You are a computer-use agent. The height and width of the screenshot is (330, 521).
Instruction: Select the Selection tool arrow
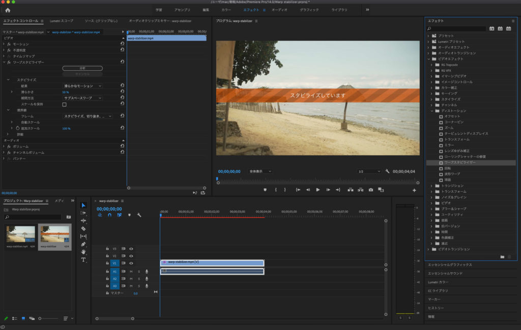click(x=83, y=205)
